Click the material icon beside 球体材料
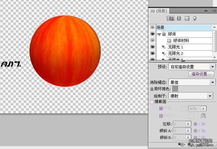217x149 pixels. pyautogui.click(x=169, y=41)
